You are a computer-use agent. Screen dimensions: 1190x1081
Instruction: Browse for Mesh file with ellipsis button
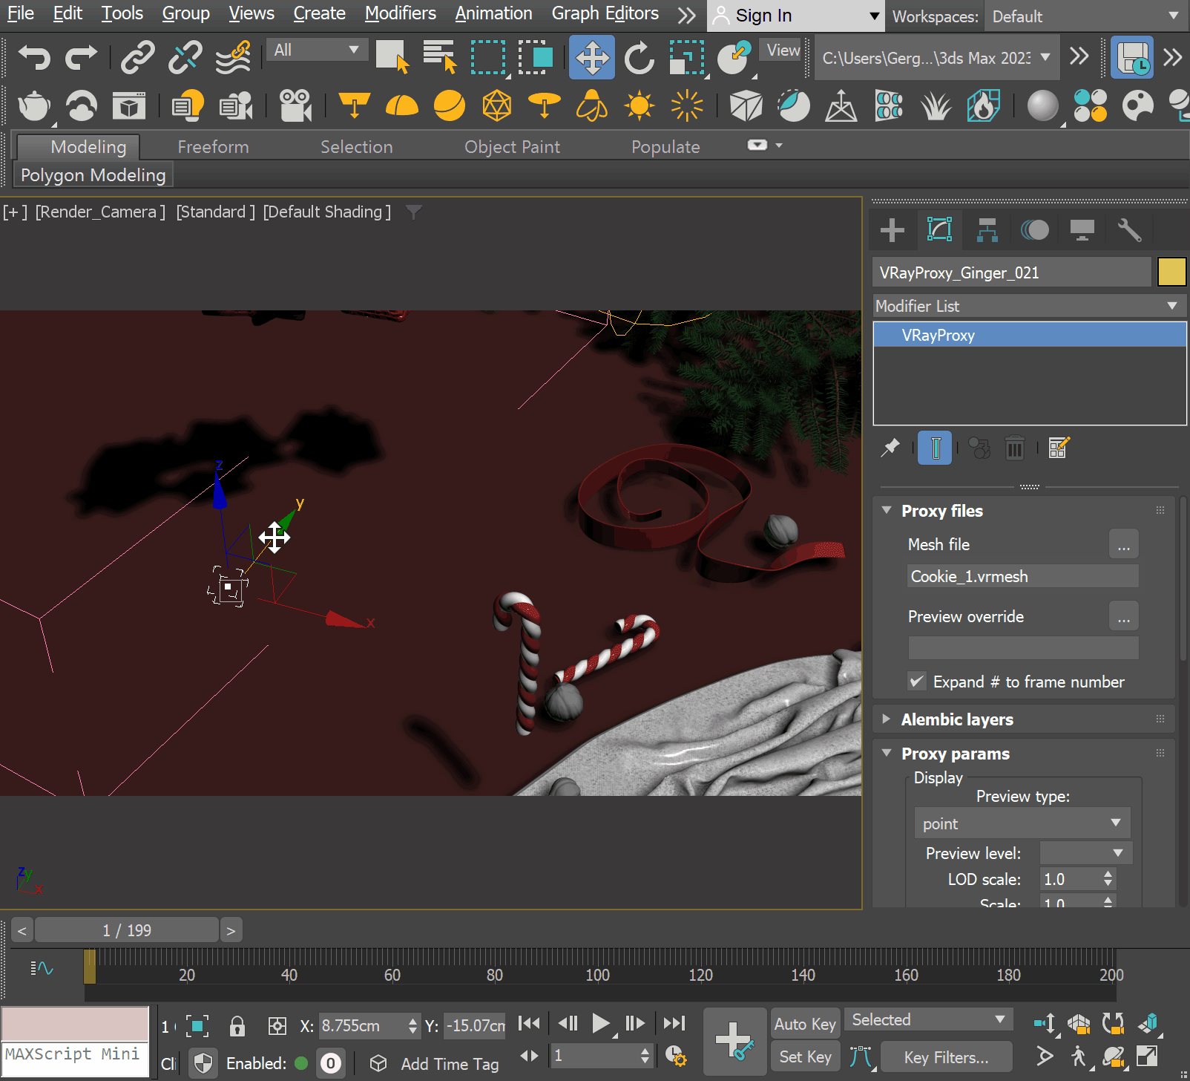(1123, 545)
